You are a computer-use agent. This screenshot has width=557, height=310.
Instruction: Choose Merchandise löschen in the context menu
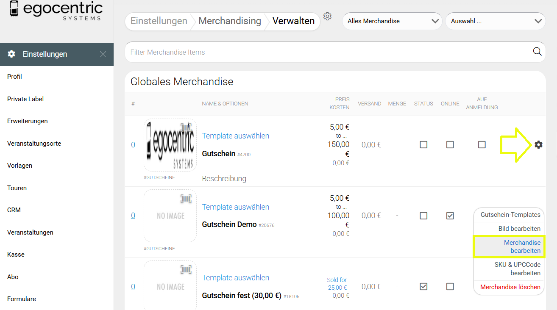point(510,287)
